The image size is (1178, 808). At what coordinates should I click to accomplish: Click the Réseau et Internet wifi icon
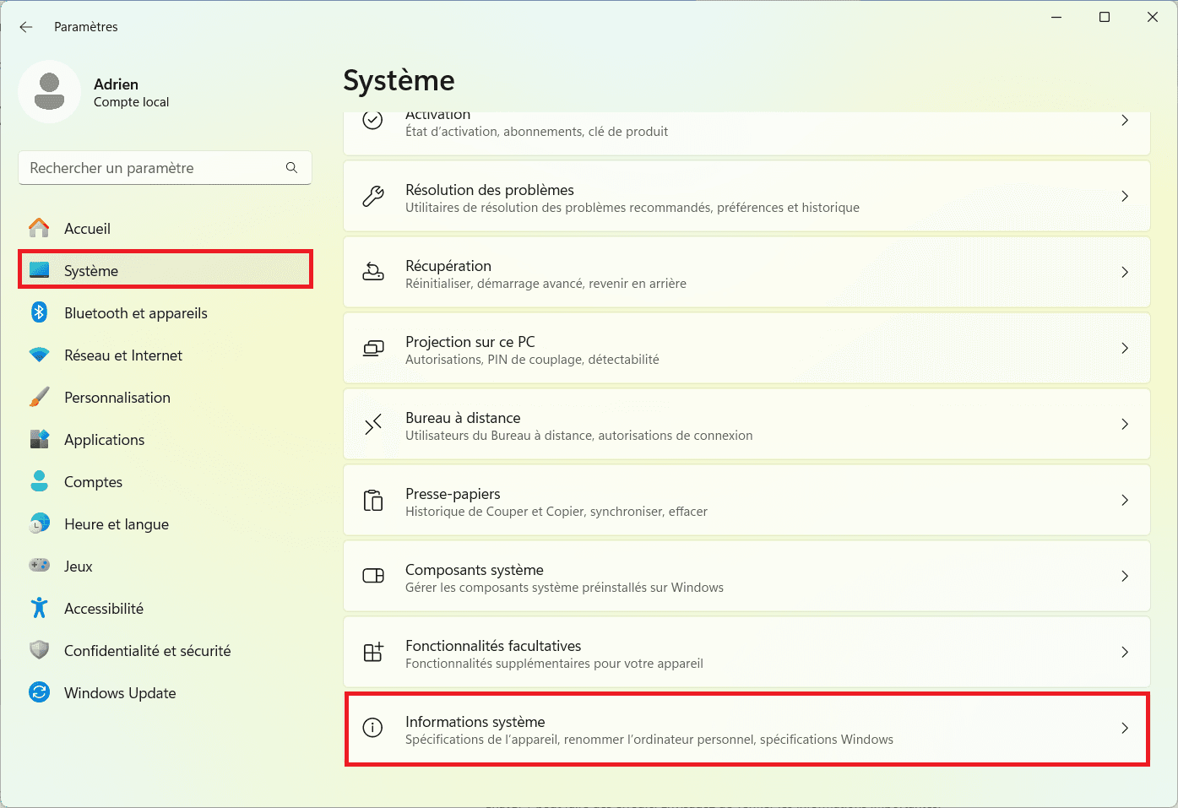(x=39, y=355)
